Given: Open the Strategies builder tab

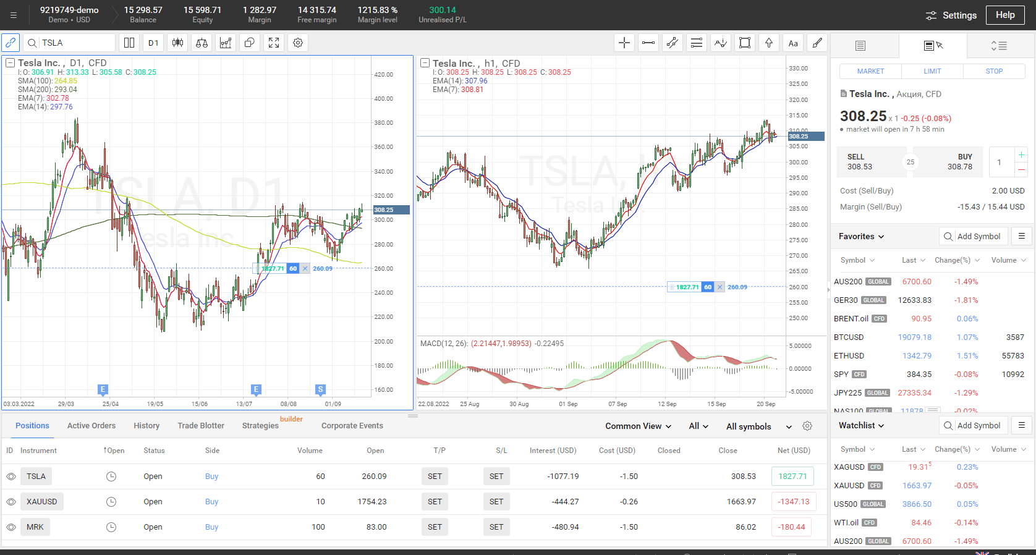Looking at the screenshot, I should point(260,426).
